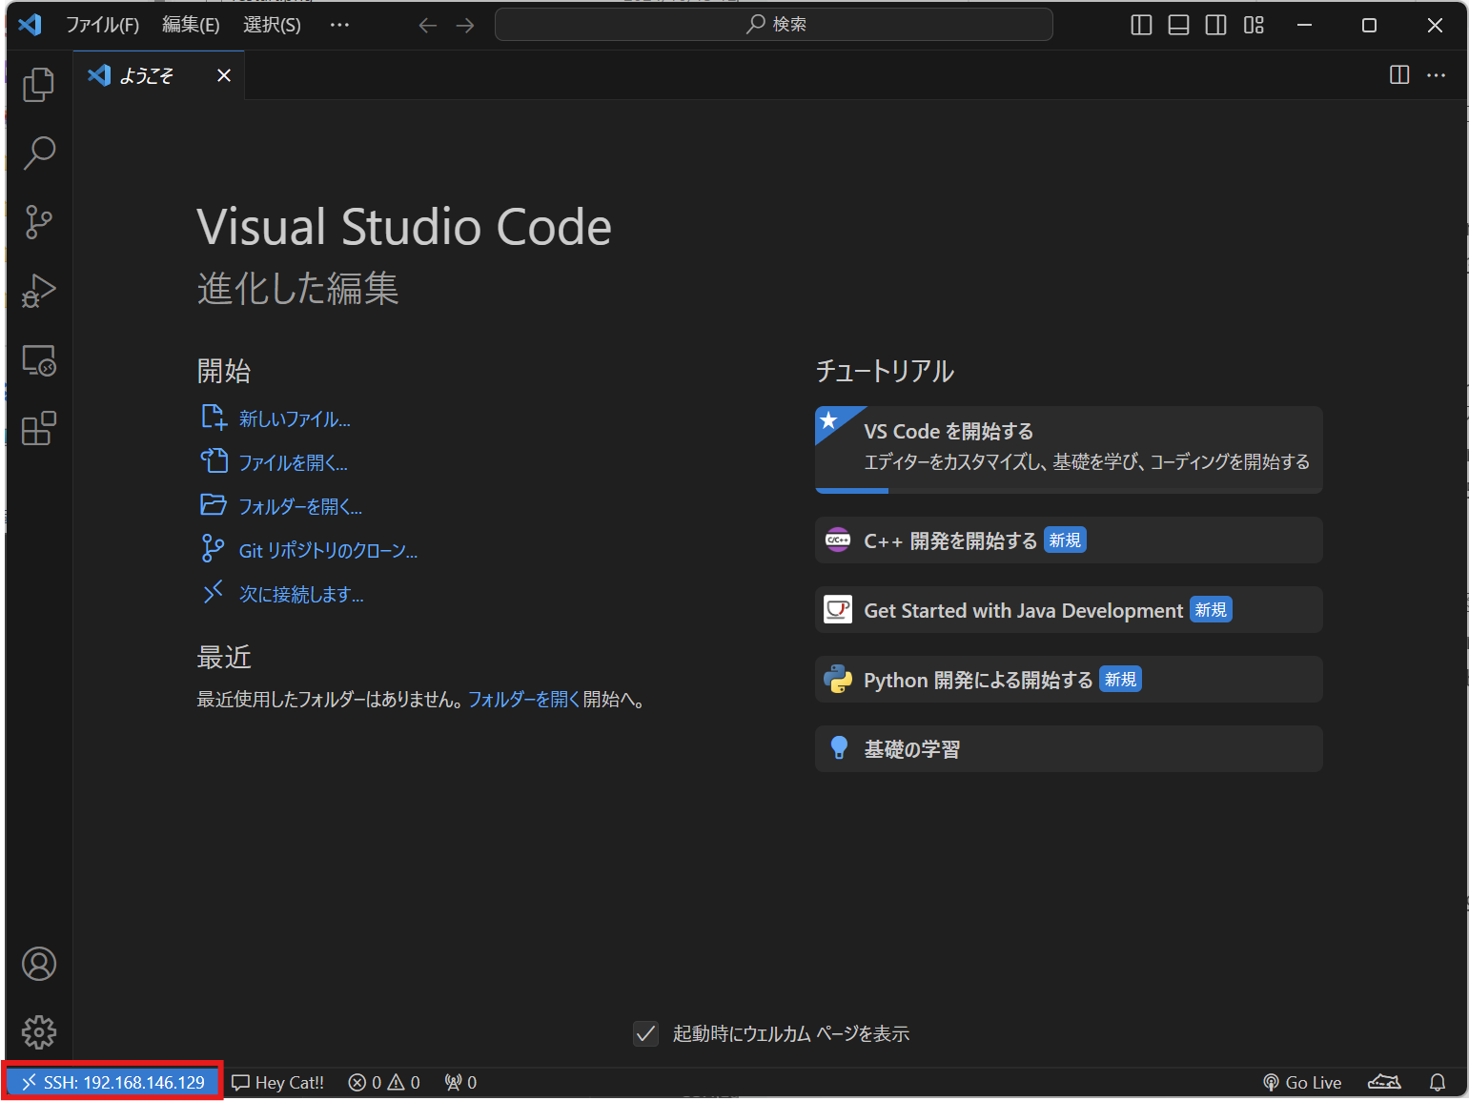Viewport: 1469px width, 1101px height.
Task: Click the shoe-shaped status bar icon
Action: [x=1384, y=1083]
